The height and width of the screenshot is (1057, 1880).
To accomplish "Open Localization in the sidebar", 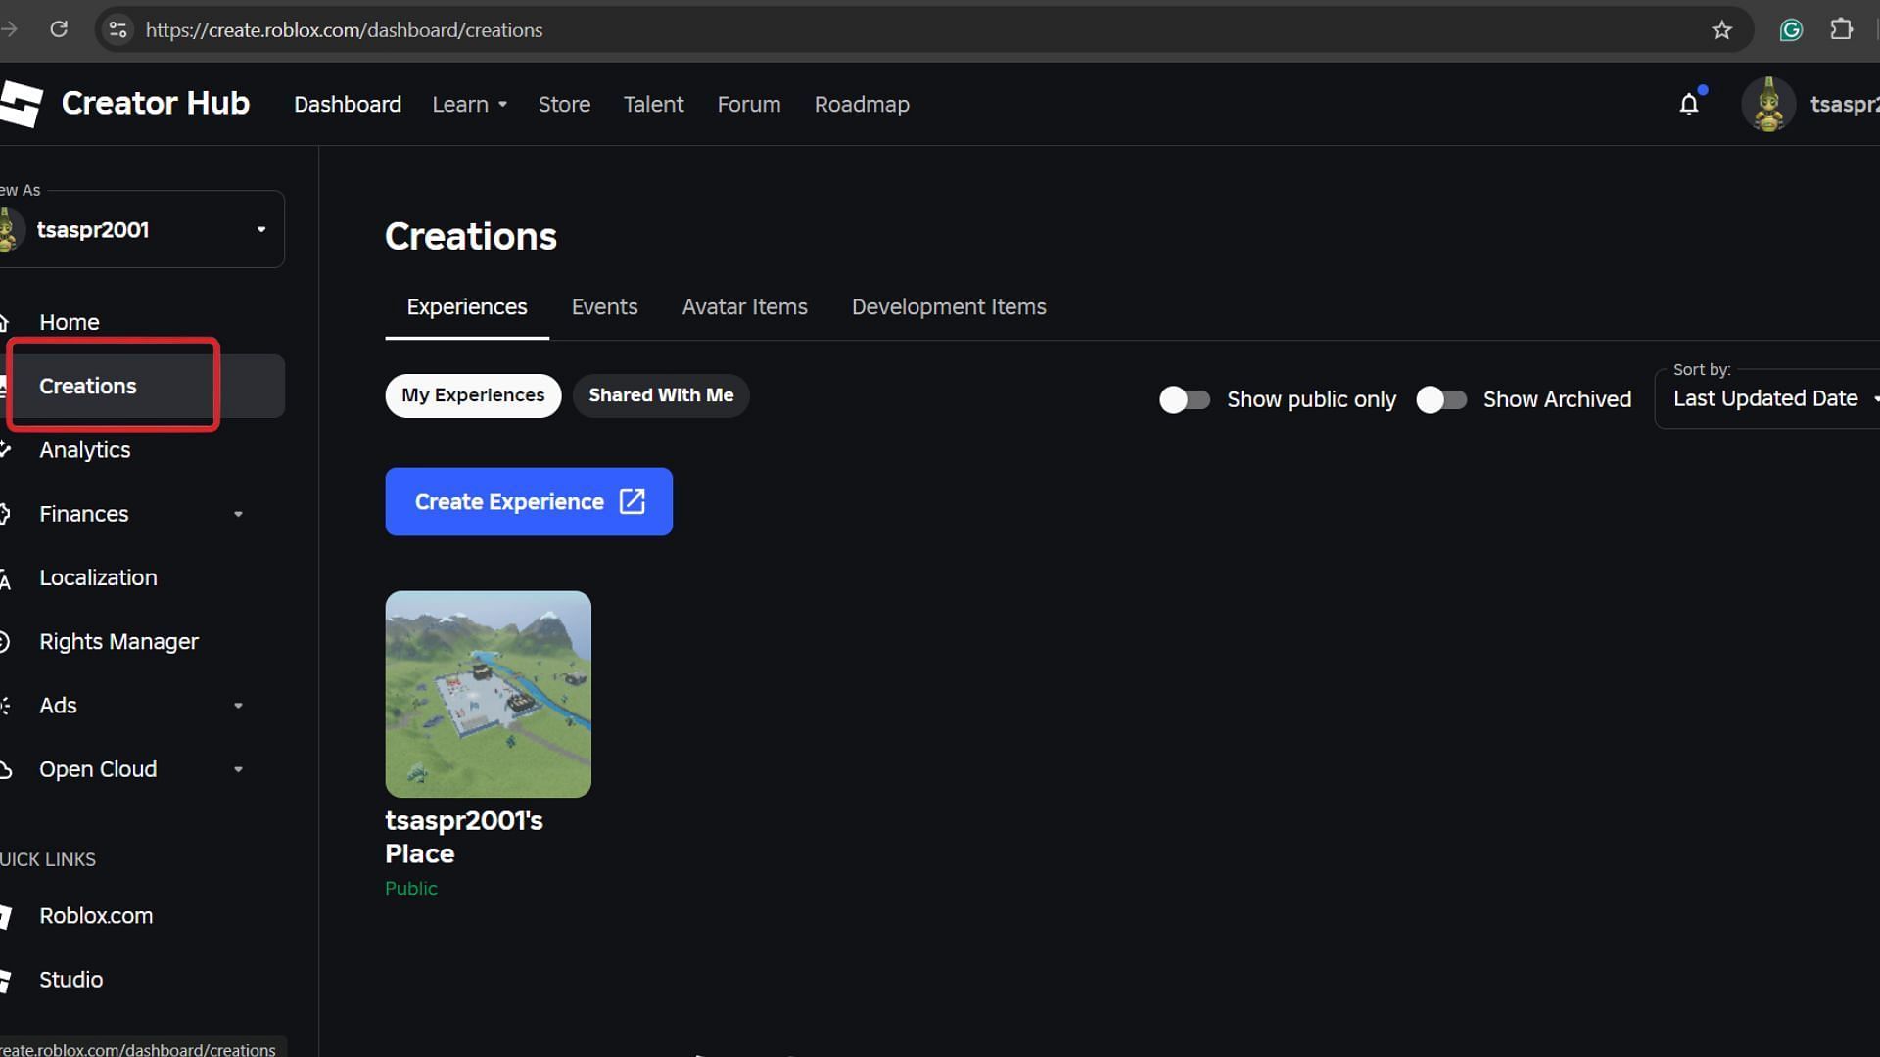I will coord(98,577).
